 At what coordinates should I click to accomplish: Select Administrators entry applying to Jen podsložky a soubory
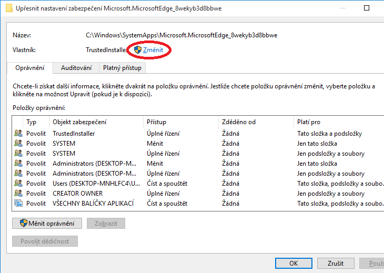(x=198, y=174)
